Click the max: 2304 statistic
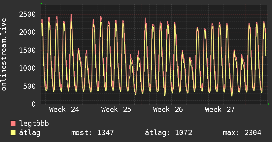 242,133
